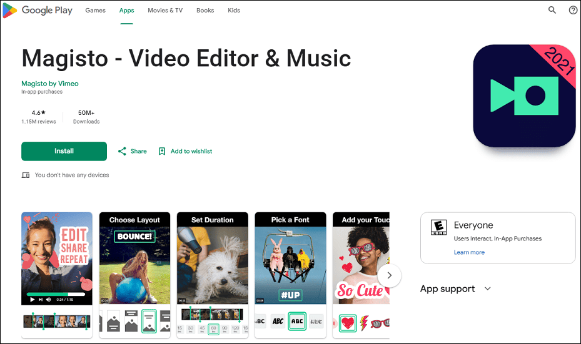The width and height of the screenshot is (581, 344).
Task: Click the 4.6 star rating
Action: (39, 113)
